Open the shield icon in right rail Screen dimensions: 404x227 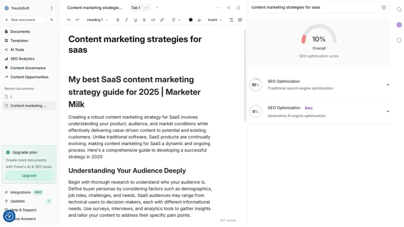click(x=399, y=40)
